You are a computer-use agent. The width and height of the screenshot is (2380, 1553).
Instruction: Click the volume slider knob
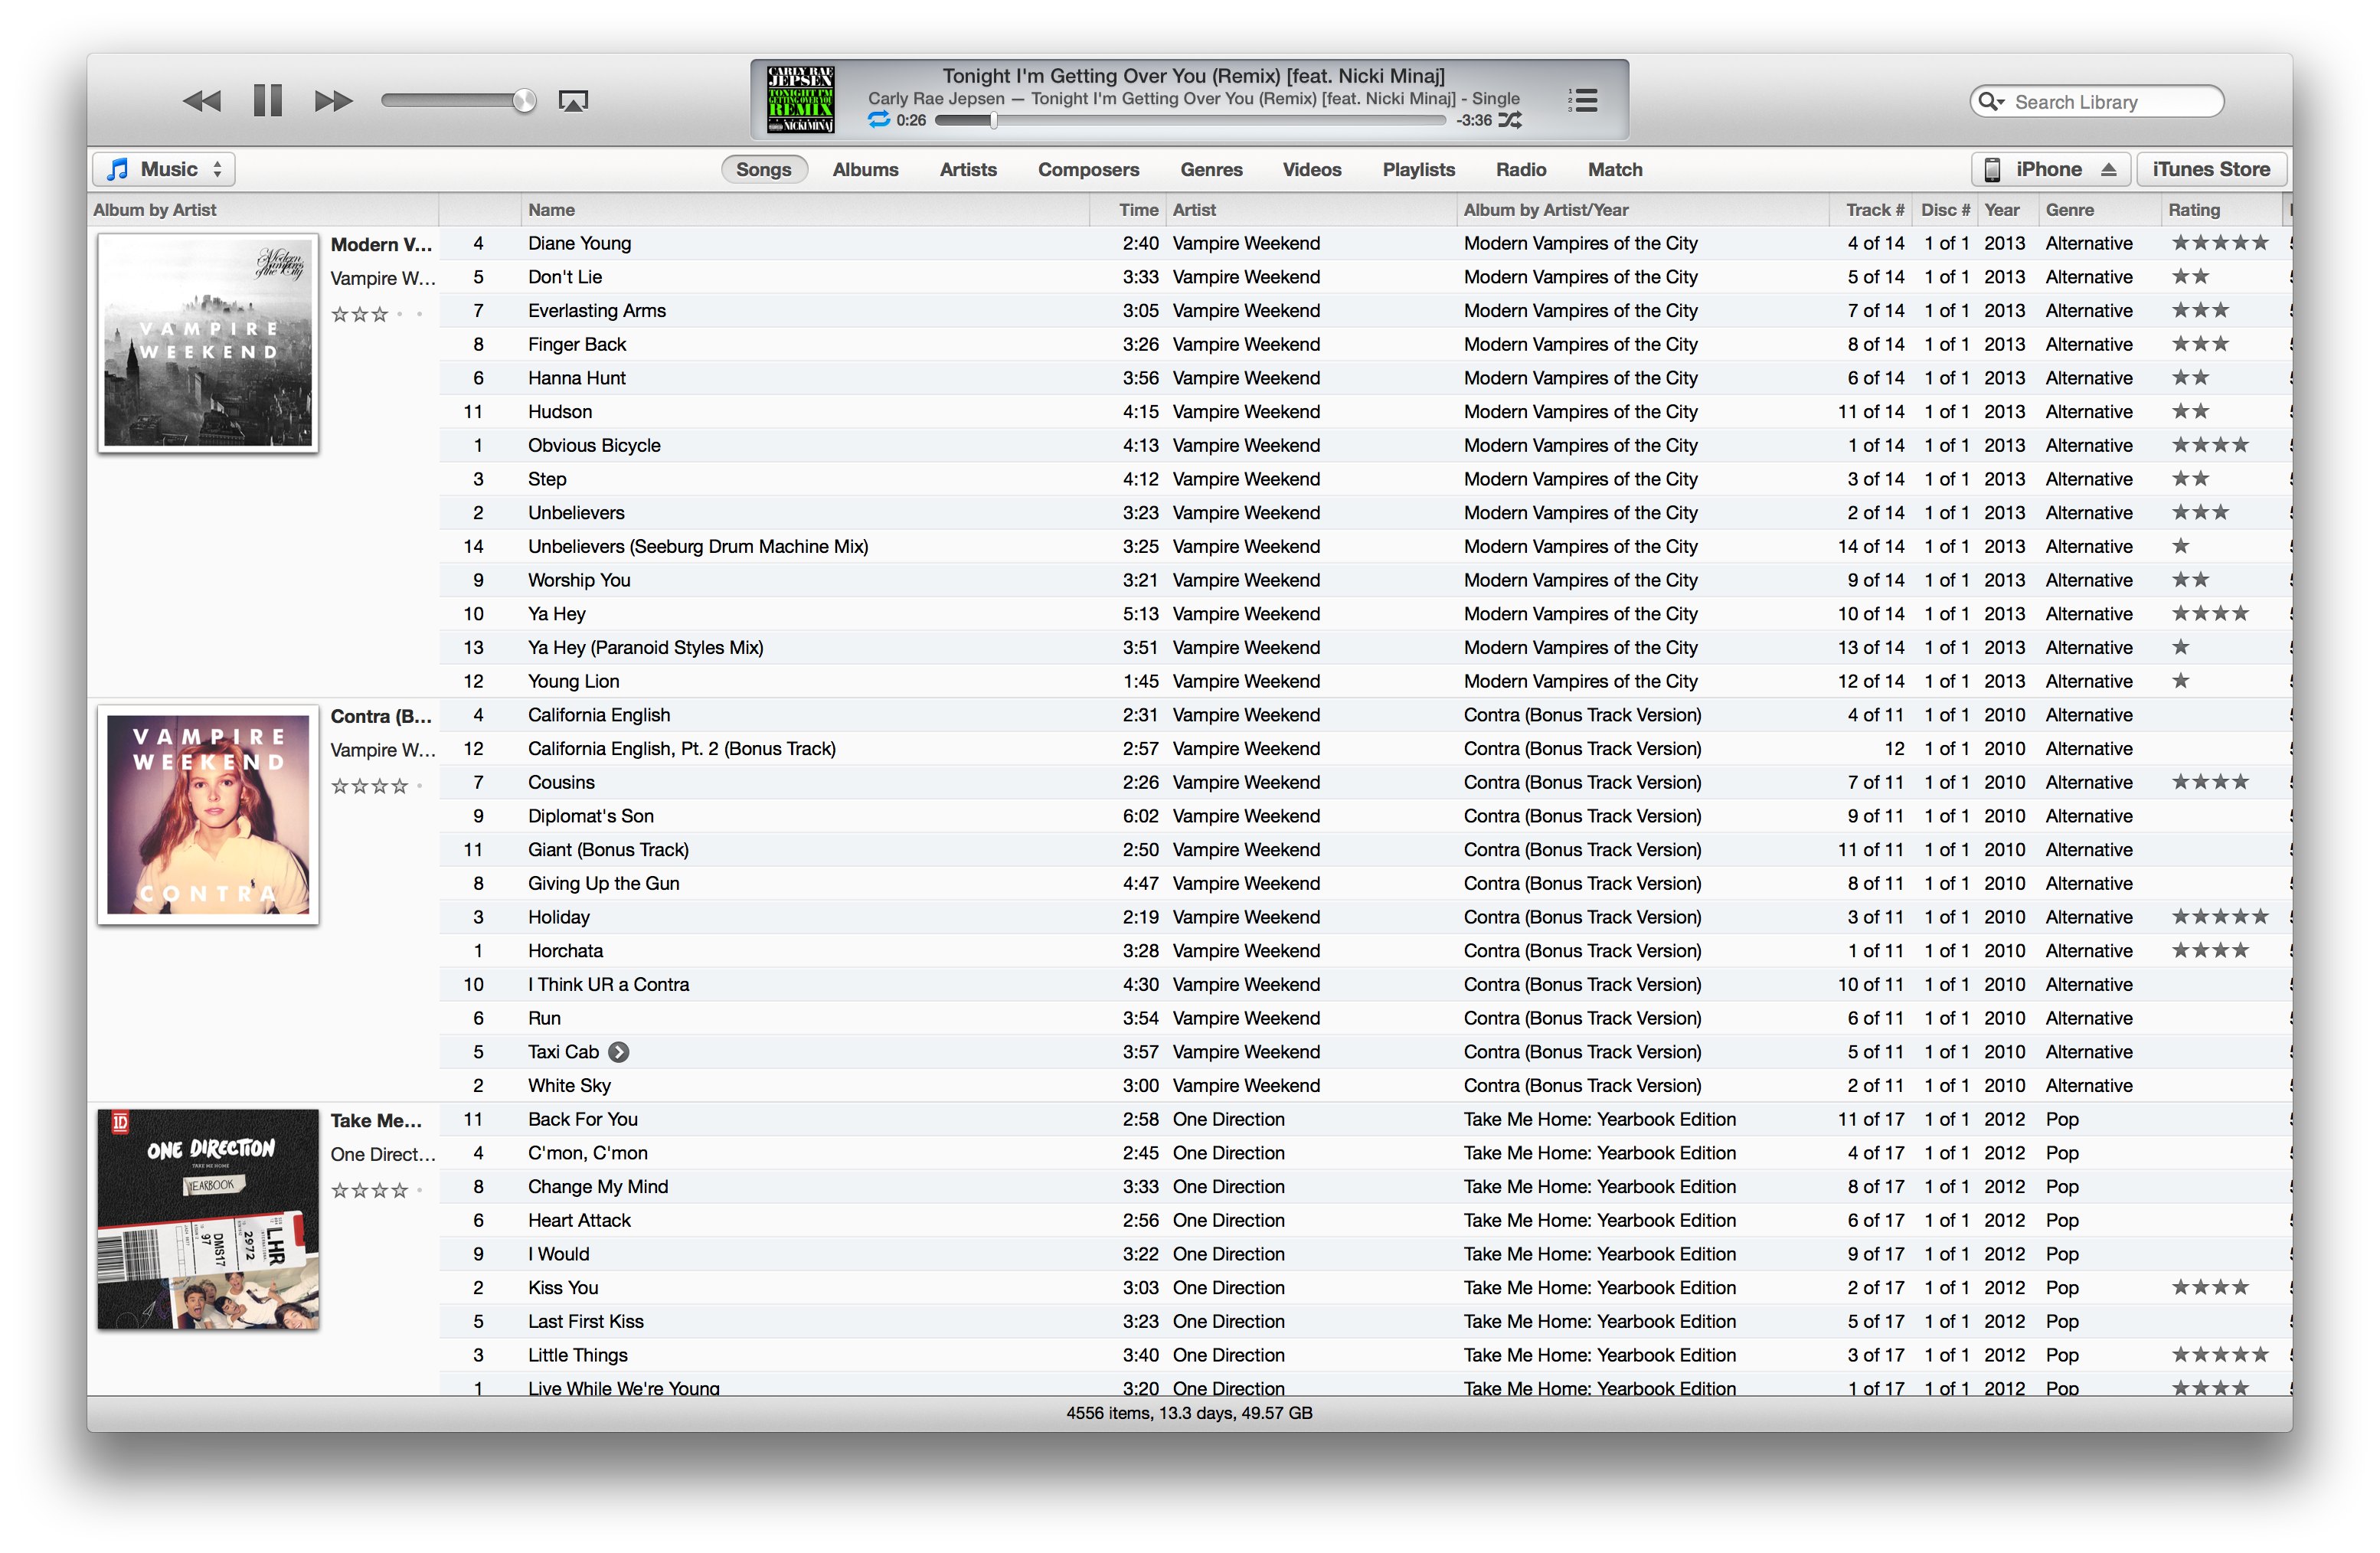524,101
